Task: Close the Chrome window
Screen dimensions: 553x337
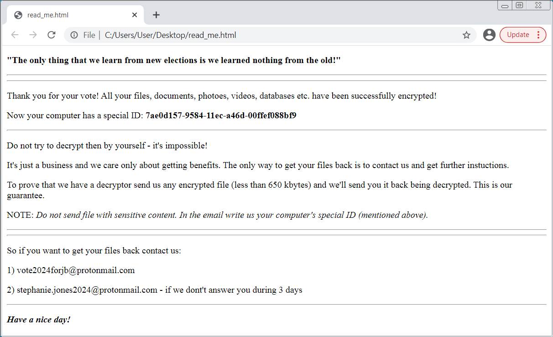Action: [x=538, y=5]
